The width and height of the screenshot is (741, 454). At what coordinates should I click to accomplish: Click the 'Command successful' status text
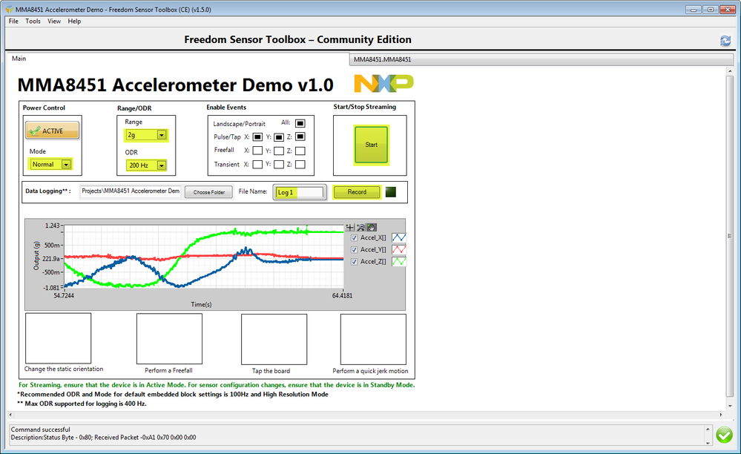pyautogui.click(x=40, y=430)
